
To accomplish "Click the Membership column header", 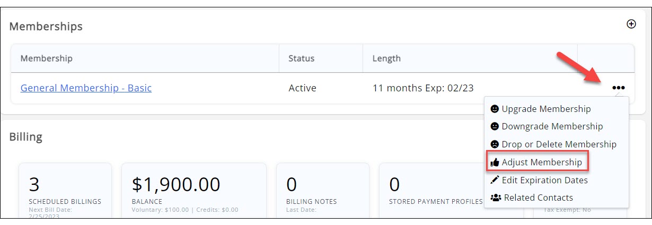I will (47, 58).
